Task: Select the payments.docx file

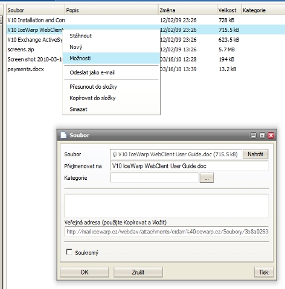Action: coord(25,69)
